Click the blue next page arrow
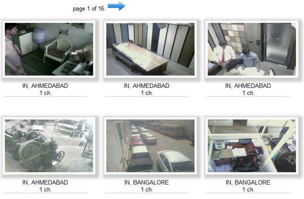 pyautogui.click(x=116, y=6)
